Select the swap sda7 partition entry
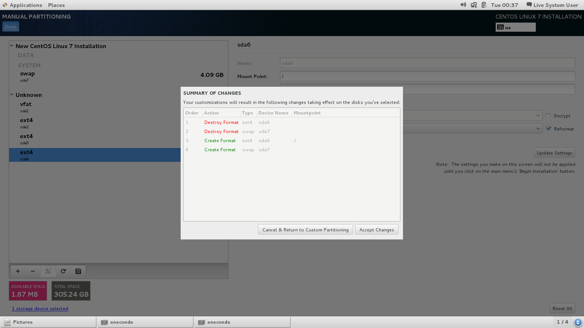Viewport: 584px width, 328px height. point(119,76)
